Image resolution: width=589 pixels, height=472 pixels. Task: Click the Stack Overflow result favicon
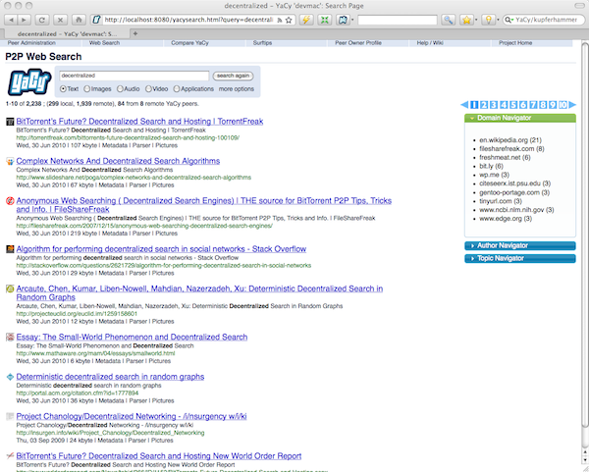click(x=10, y=249)
